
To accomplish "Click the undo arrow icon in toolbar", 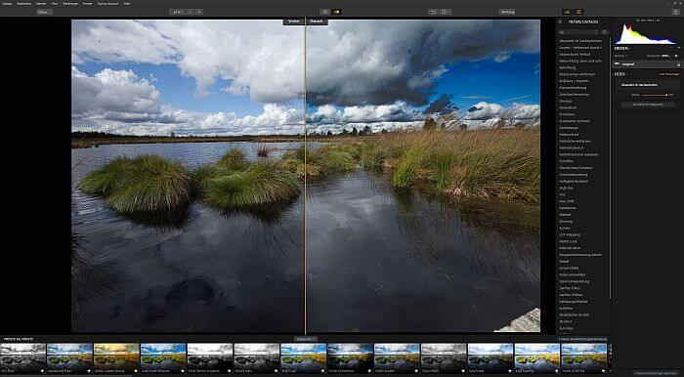I will [x=433, y=12].
